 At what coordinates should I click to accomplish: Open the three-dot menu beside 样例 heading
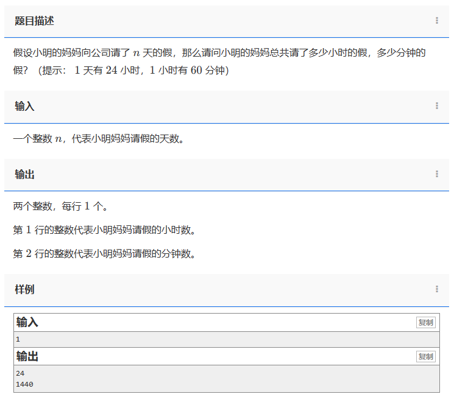click(x=436, y=289)
